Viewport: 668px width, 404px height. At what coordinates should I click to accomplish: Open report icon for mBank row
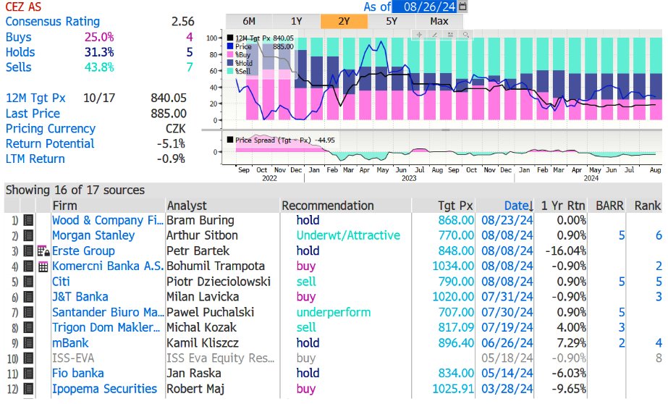tap(28, 343)
